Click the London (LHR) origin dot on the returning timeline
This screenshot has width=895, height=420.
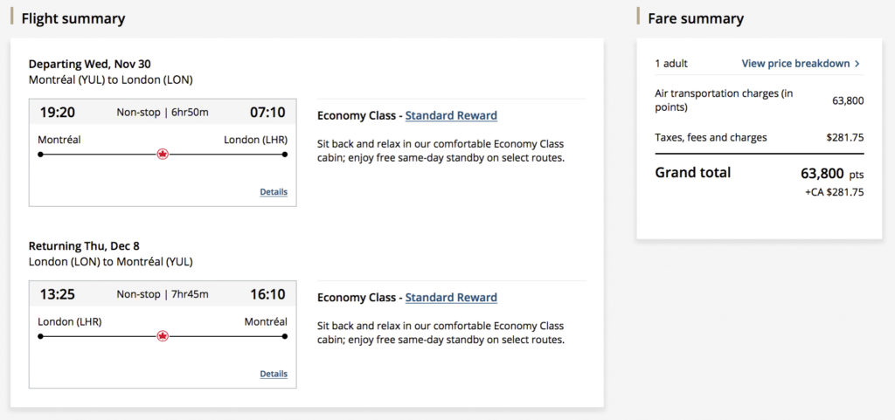point(40,336)
